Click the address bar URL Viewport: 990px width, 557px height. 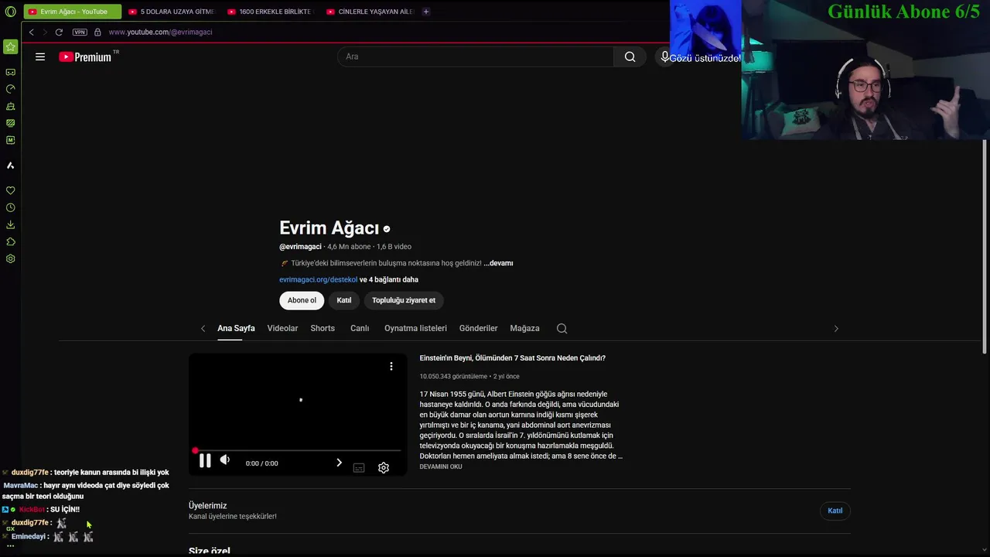[160, 32]
